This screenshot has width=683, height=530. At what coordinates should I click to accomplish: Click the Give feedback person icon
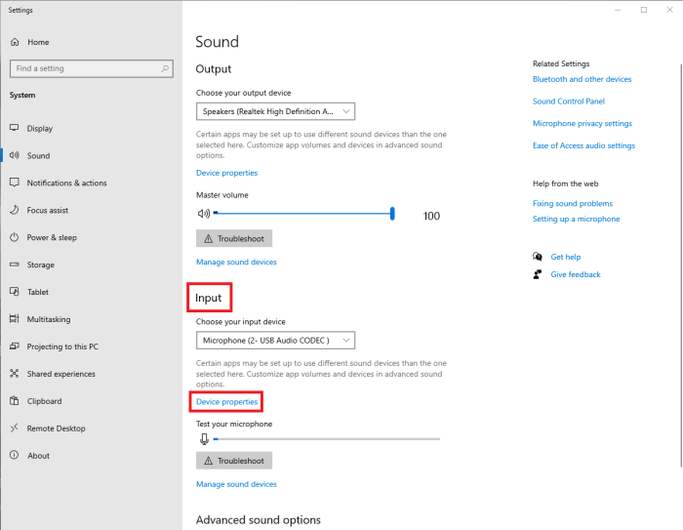click(x=538, y=274)
